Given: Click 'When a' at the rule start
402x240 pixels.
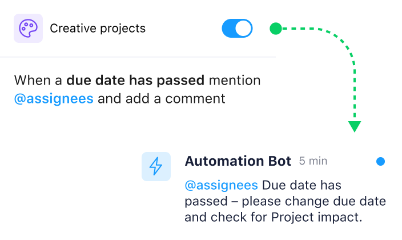Looking at the screenshot, I should click(38, 80).
